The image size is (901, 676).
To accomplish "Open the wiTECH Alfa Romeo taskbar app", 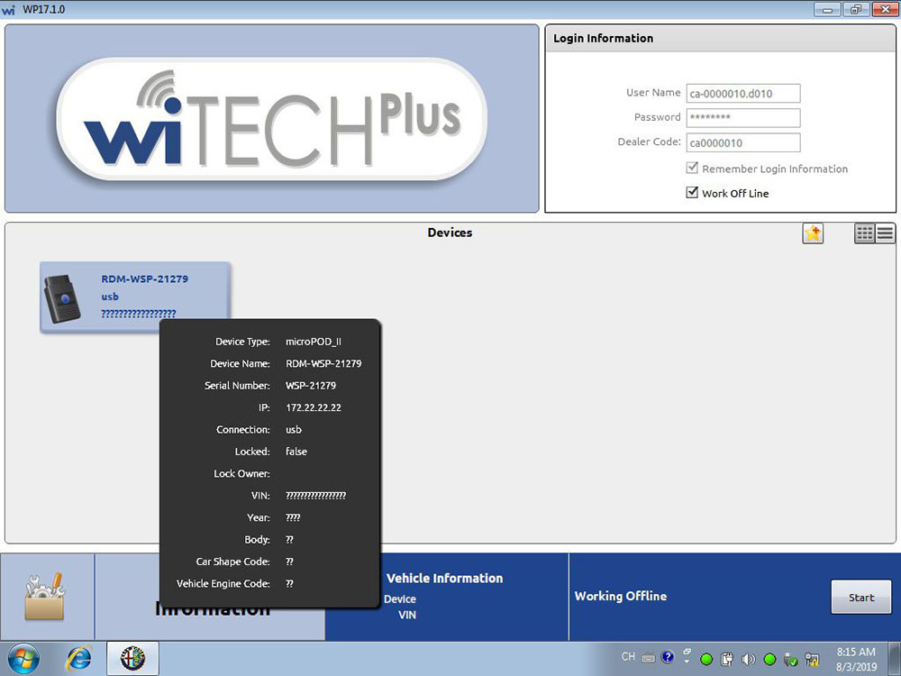I will click(x=132, y=659).
